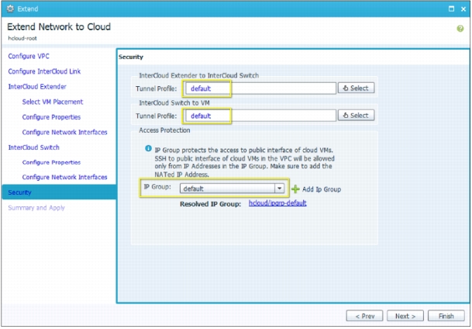Open Configure Properties under InterCloud Switch
Image resolution: width=472 pixels, height=329 pixels.
coord(51,162)
